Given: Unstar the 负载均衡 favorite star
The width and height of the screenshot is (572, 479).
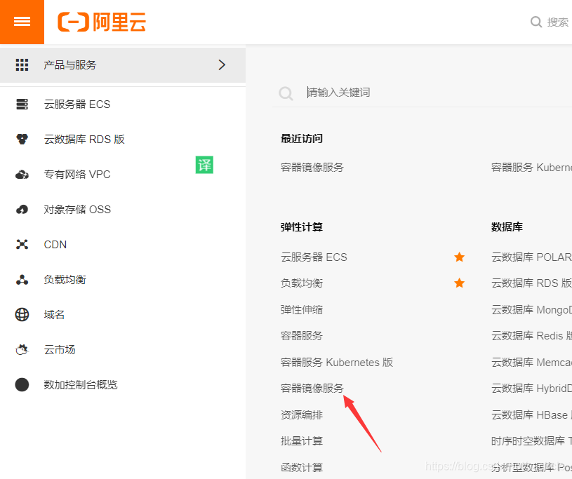Looking at the screenshot, I should (x=459, y=283).
